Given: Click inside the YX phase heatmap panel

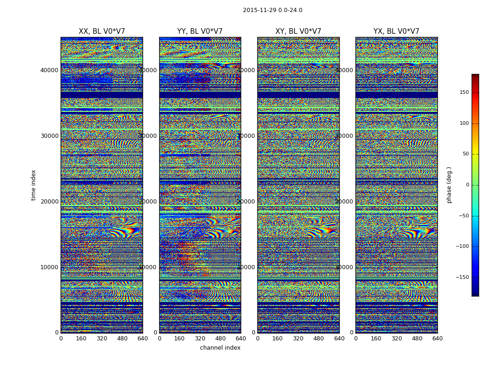Looking at the screenshot, I should [396, 185].
